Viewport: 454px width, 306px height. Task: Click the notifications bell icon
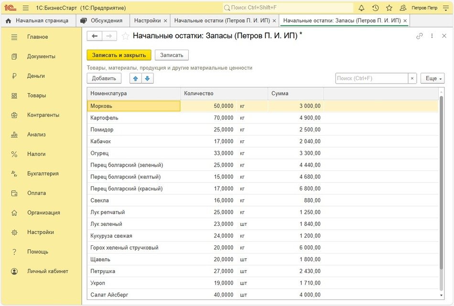click(x=361, y=8)
